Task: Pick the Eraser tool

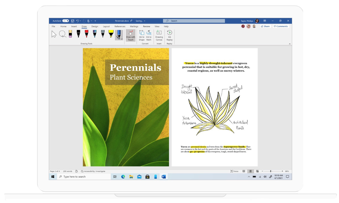Action: (70, 34)
